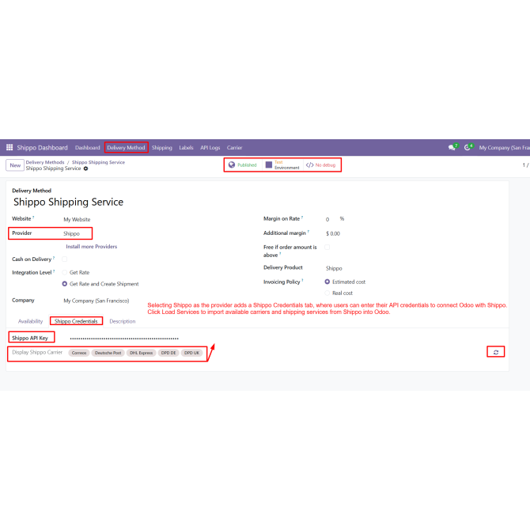Switch to Shippo Credentials tab

pos(76,321)
